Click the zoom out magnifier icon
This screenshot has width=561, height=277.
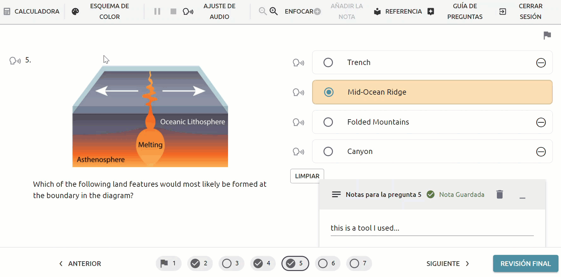(x=262, y=11)
